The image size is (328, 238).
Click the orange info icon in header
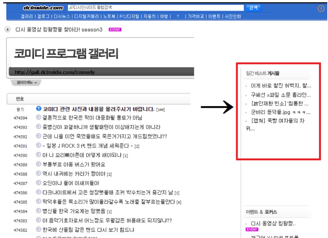click(321, 8)
